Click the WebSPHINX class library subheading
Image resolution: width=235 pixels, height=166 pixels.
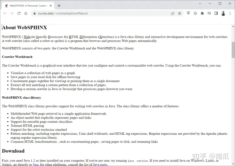tap(22, 98)
